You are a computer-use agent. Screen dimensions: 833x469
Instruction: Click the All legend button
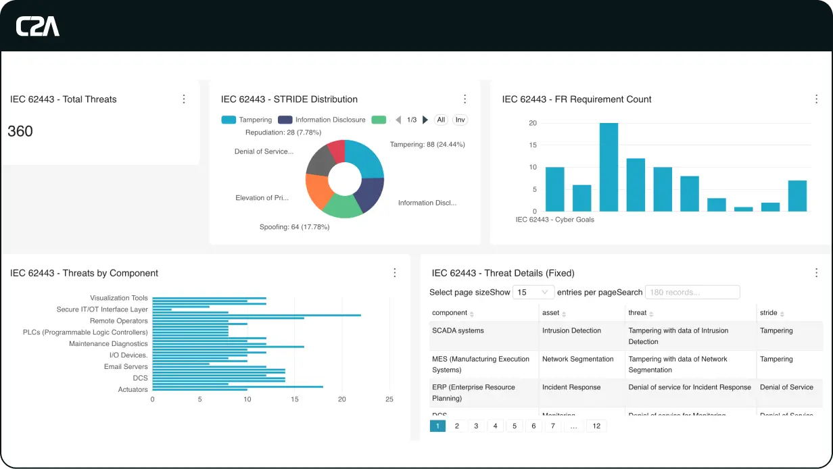coord(441,120)
